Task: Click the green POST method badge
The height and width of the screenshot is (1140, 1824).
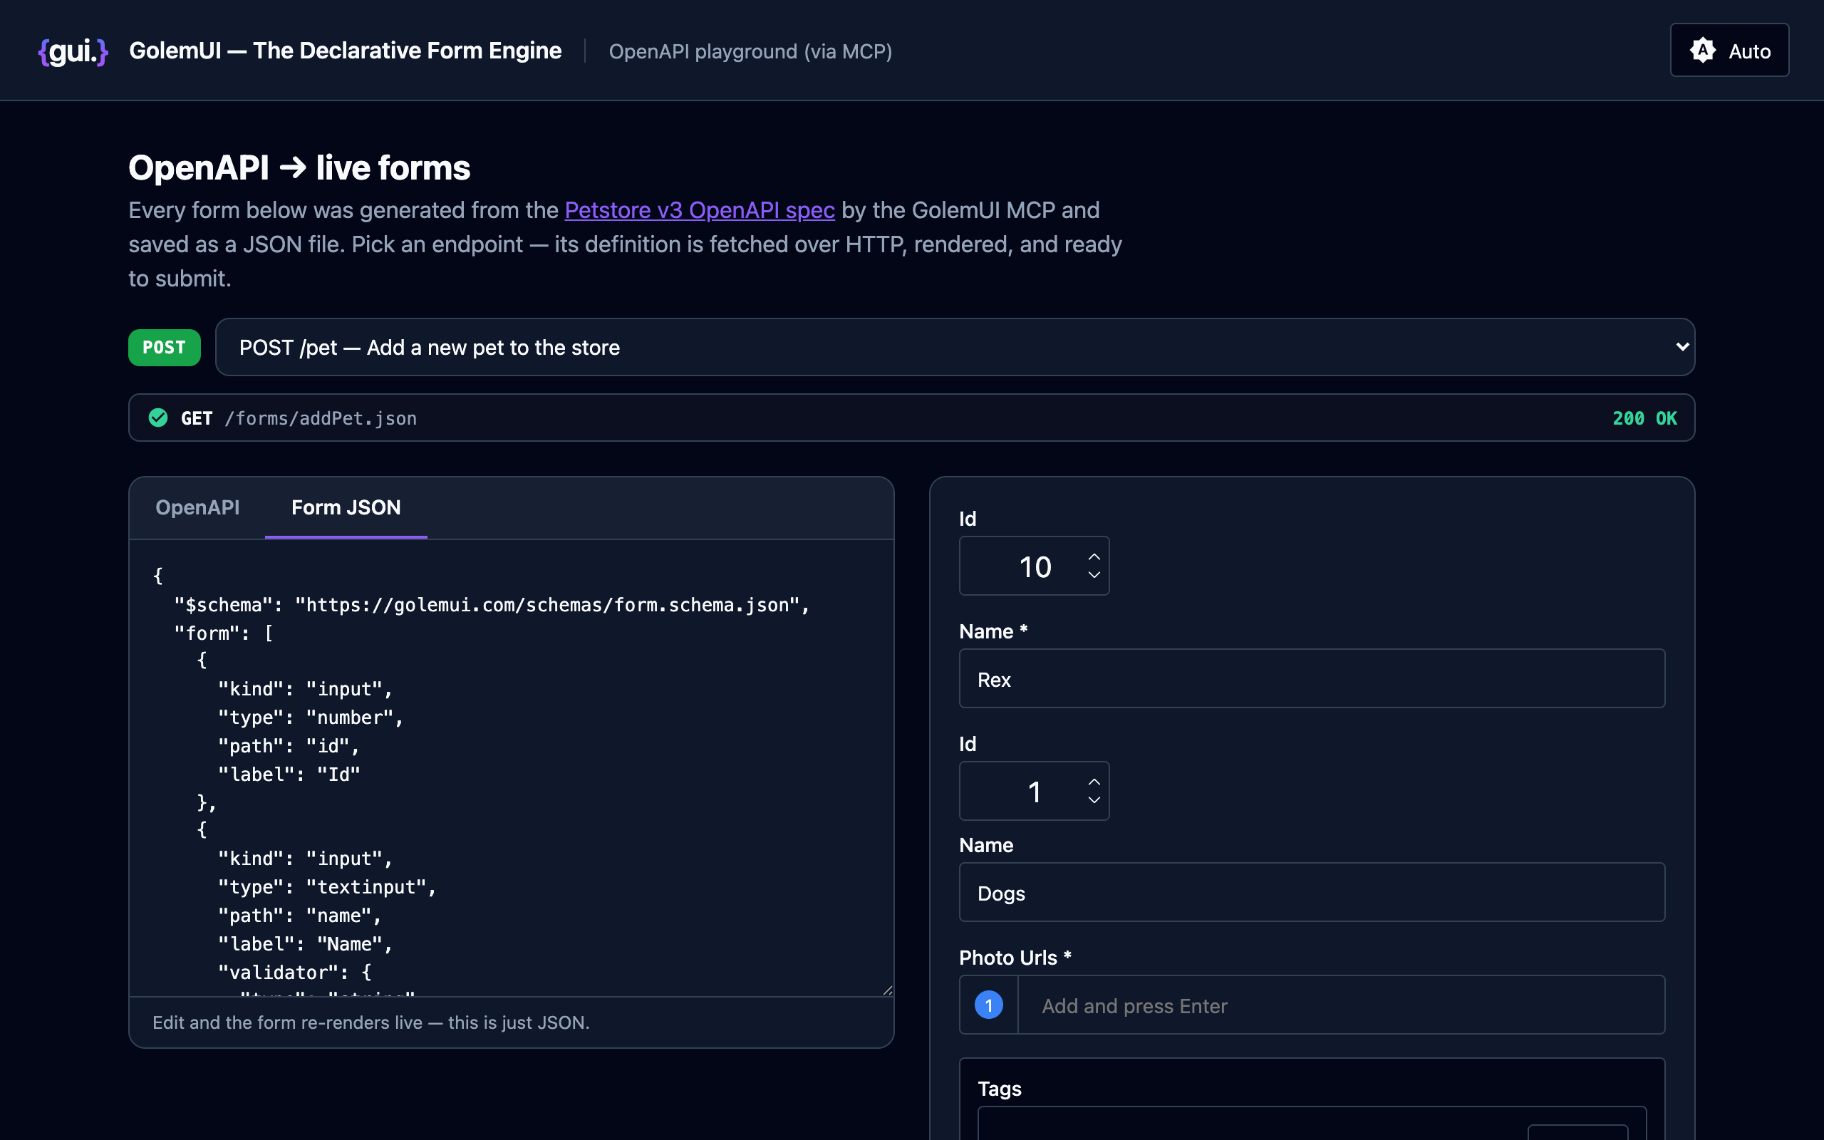Action: (165, 348)
